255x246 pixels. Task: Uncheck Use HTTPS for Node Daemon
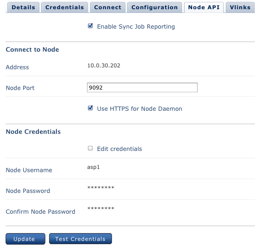[90, 108]
